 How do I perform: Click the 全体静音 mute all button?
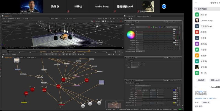201,80
